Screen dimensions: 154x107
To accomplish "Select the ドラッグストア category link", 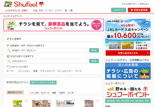I will coord(47,71).
